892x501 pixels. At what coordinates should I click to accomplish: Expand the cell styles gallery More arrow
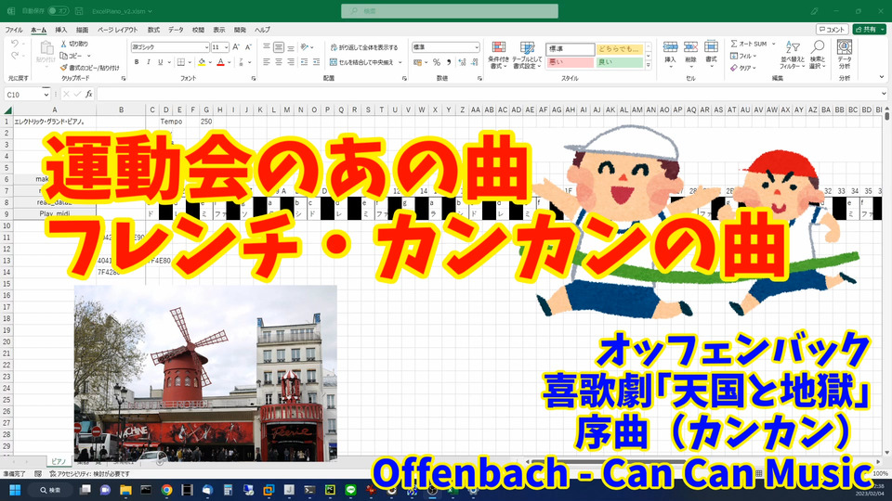(648, 65)
